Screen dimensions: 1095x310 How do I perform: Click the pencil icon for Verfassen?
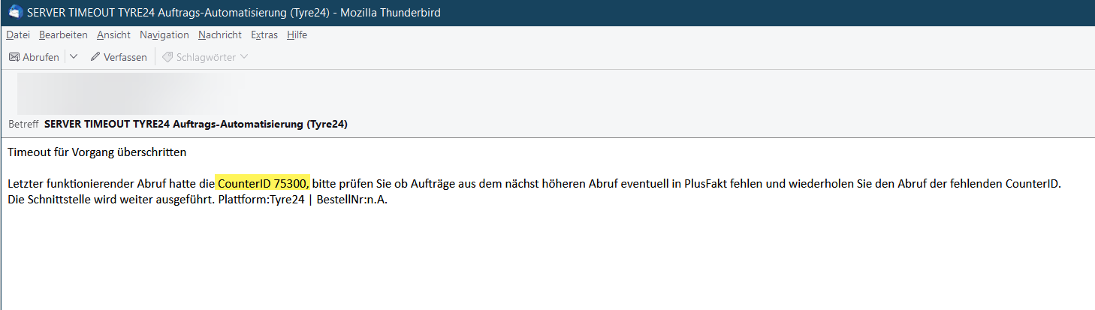(95, 57)
